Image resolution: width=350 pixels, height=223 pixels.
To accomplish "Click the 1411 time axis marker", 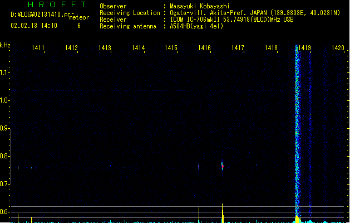I will [38, 48].
